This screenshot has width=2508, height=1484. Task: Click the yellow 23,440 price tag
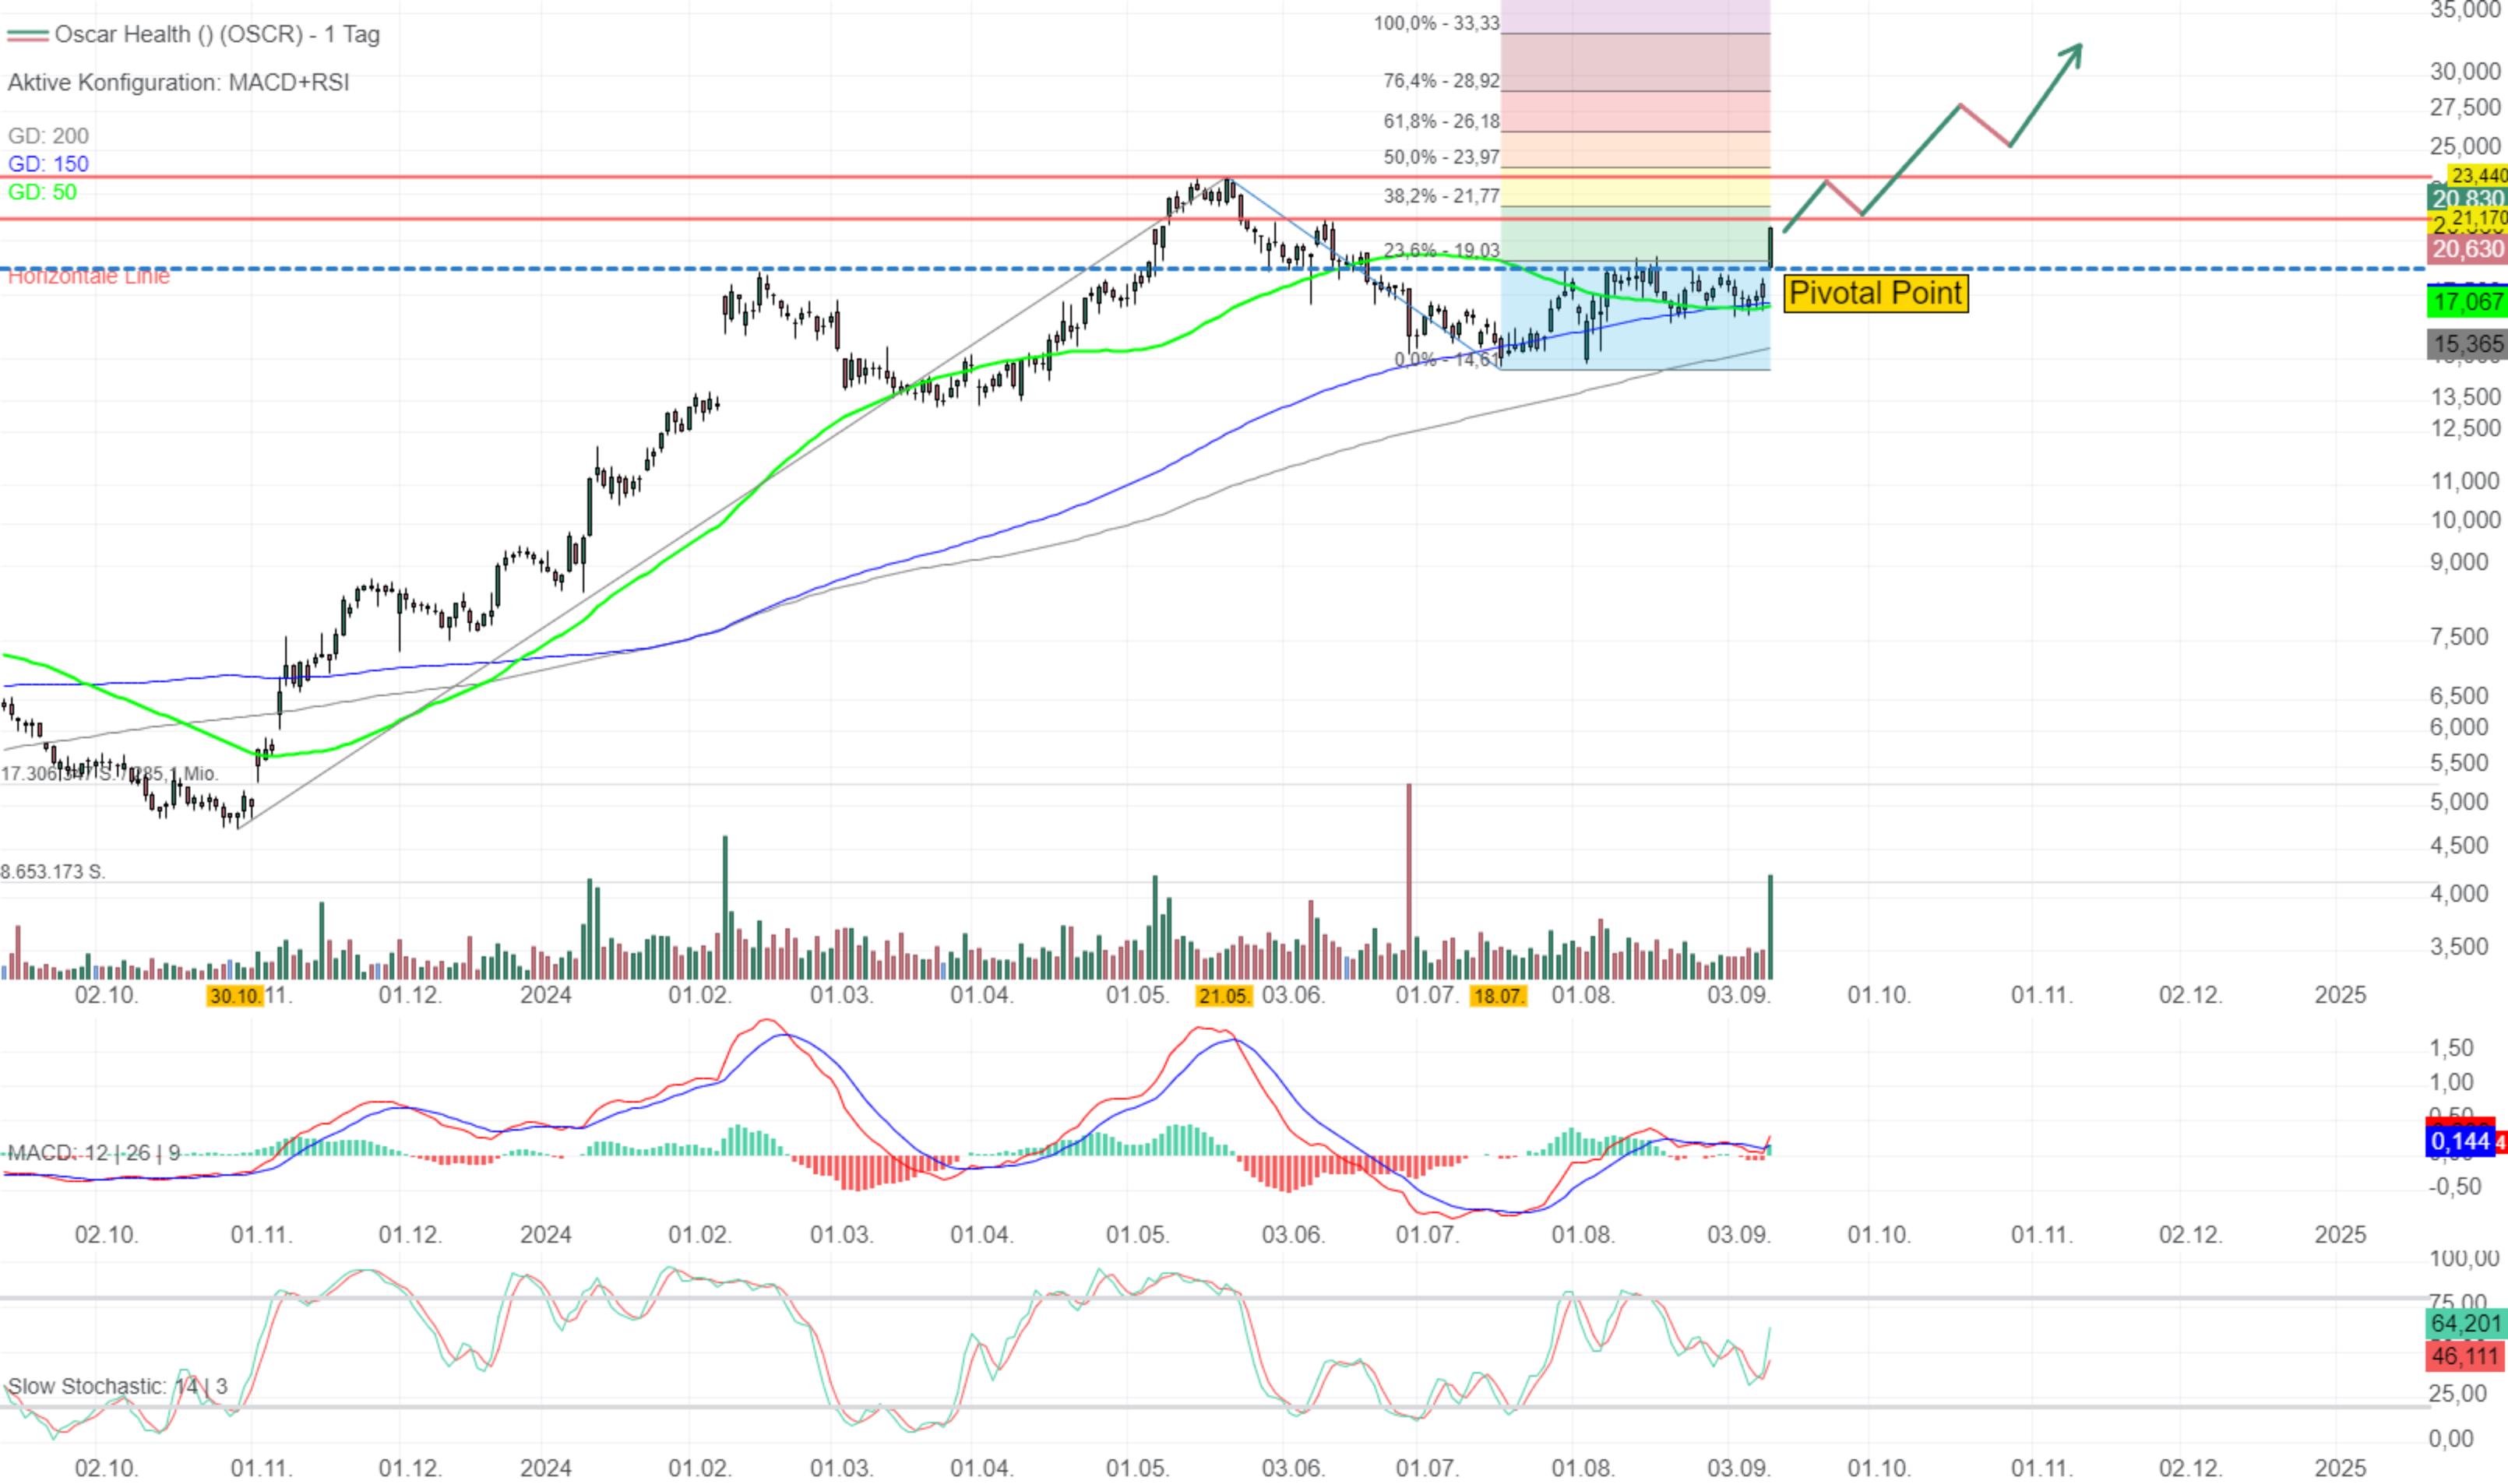[2478, 175]
